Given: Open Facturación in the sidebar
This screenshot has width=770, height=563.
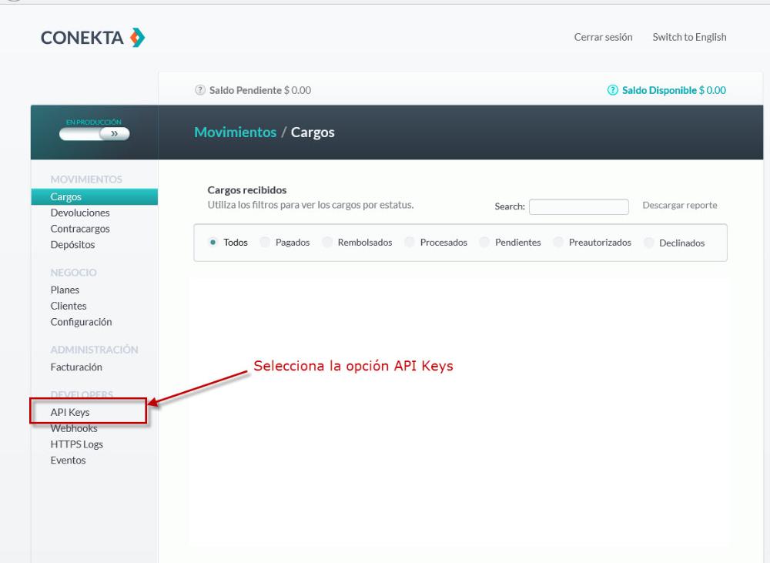Looking at the screenshot, I should [76, 367].
